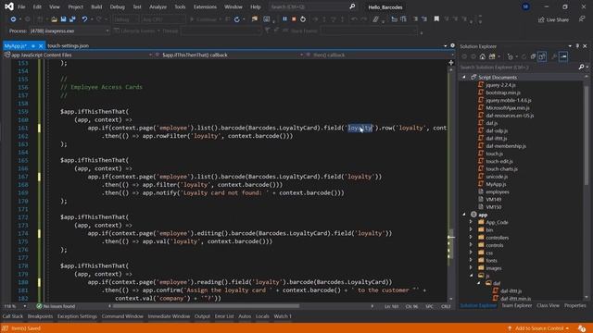The height and width of the screenshot is (333, 593).
Task: Switch to the touch-settings.json tab
Action: click(x=68, y=45)
